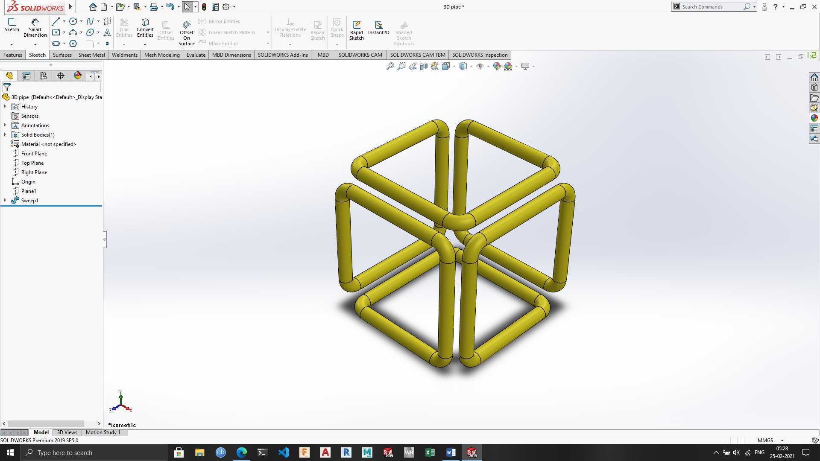Screen dimensions: 820x461
Task: Toggle the Sketch button on ribbon
Action: tap(12, 25)
